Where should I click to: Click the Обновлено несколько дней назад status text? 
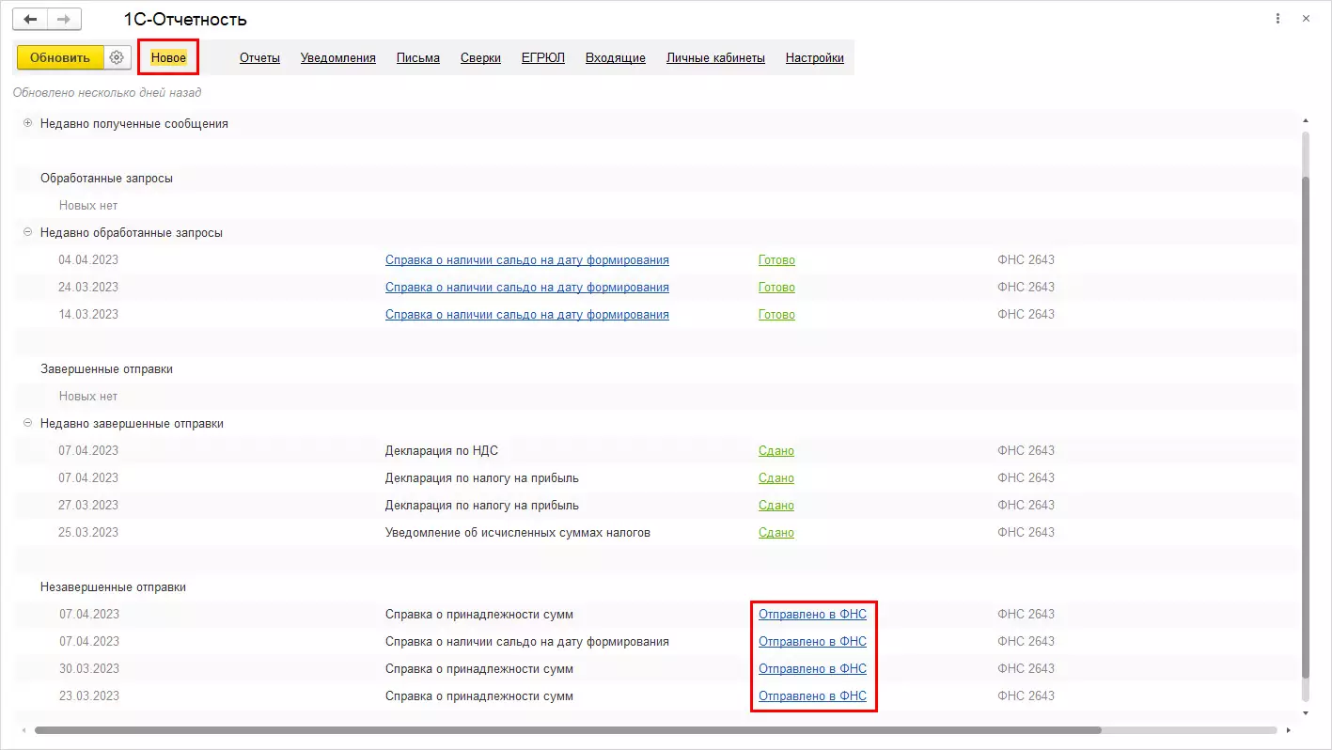(107, 92)
